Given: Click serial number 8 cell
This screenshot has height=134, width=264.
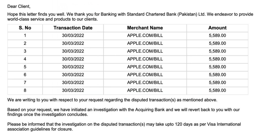Looking at the screenshot, I should [x=25, y=90].
